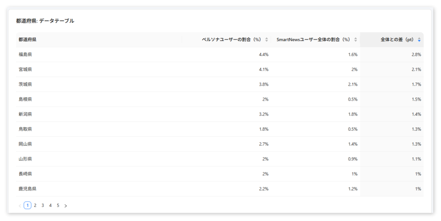The height and width of the screenshot is (221, 441).
Task: Select the 宮城県 row
Action: tap(220, 69)
